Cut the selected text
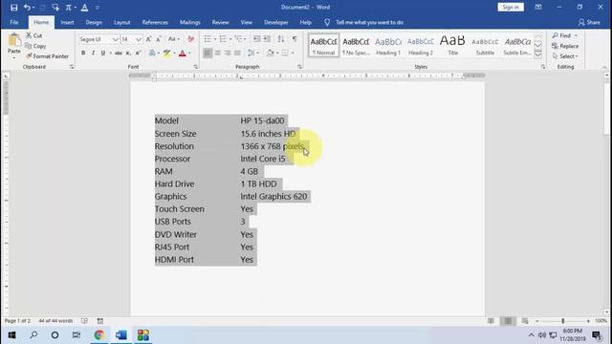Image resolution: width=612 pixels, height=344 pixels. [34, 35]
